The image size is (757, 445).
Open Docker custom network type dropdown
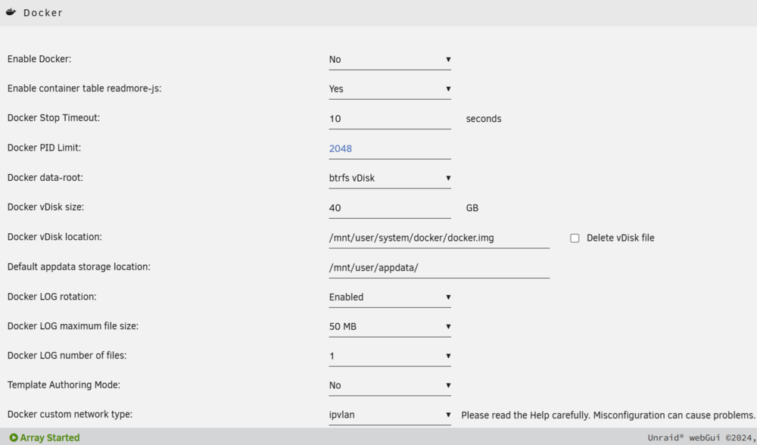coord(390,415)
